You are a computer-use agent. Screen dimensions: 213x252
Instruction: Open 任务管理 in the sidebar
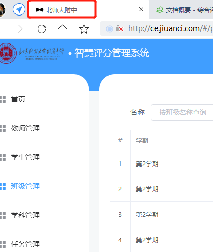(25, 244)
